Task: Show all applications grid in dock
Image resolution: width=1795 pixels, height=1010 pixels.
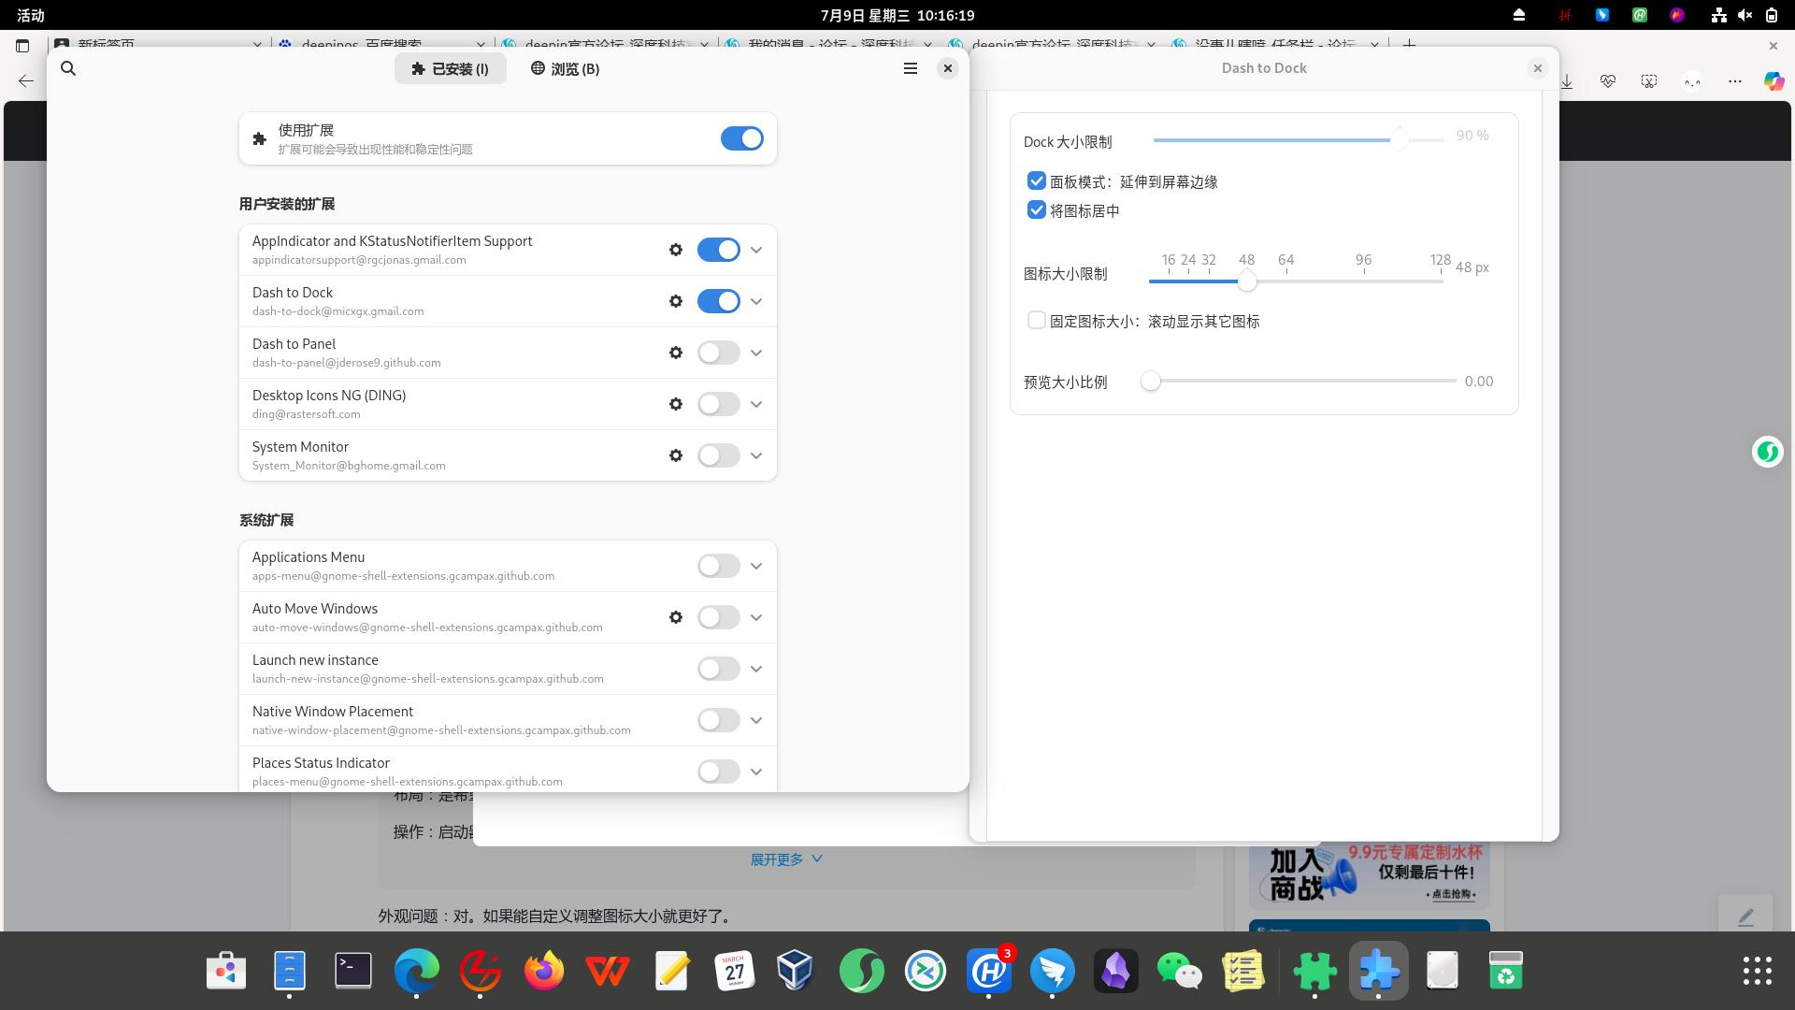Action: [x=1758, y=971]
